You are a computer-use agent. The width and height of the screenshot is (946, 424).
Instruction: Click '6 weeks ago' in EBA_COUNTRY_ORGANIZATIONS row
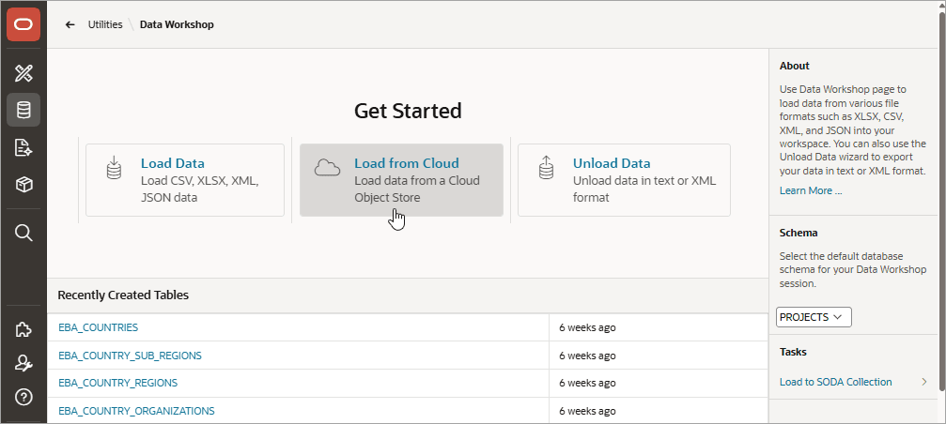point(587,411)
